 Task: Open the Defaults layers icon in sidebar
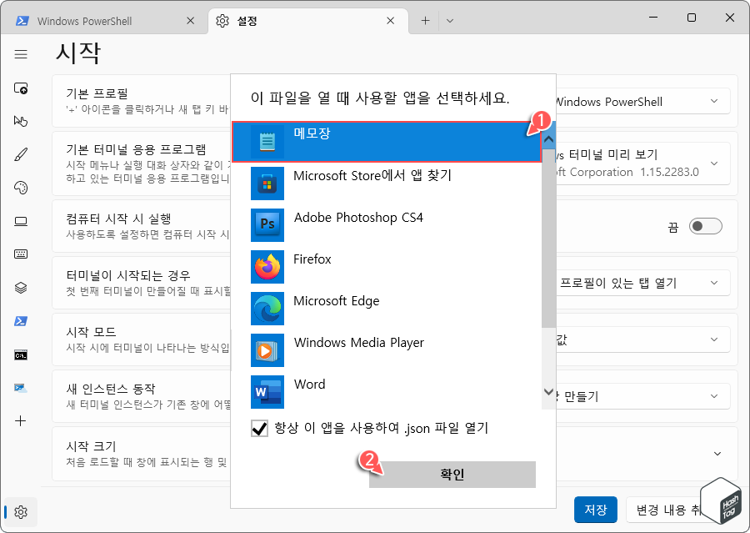click(x=21, y=287)
